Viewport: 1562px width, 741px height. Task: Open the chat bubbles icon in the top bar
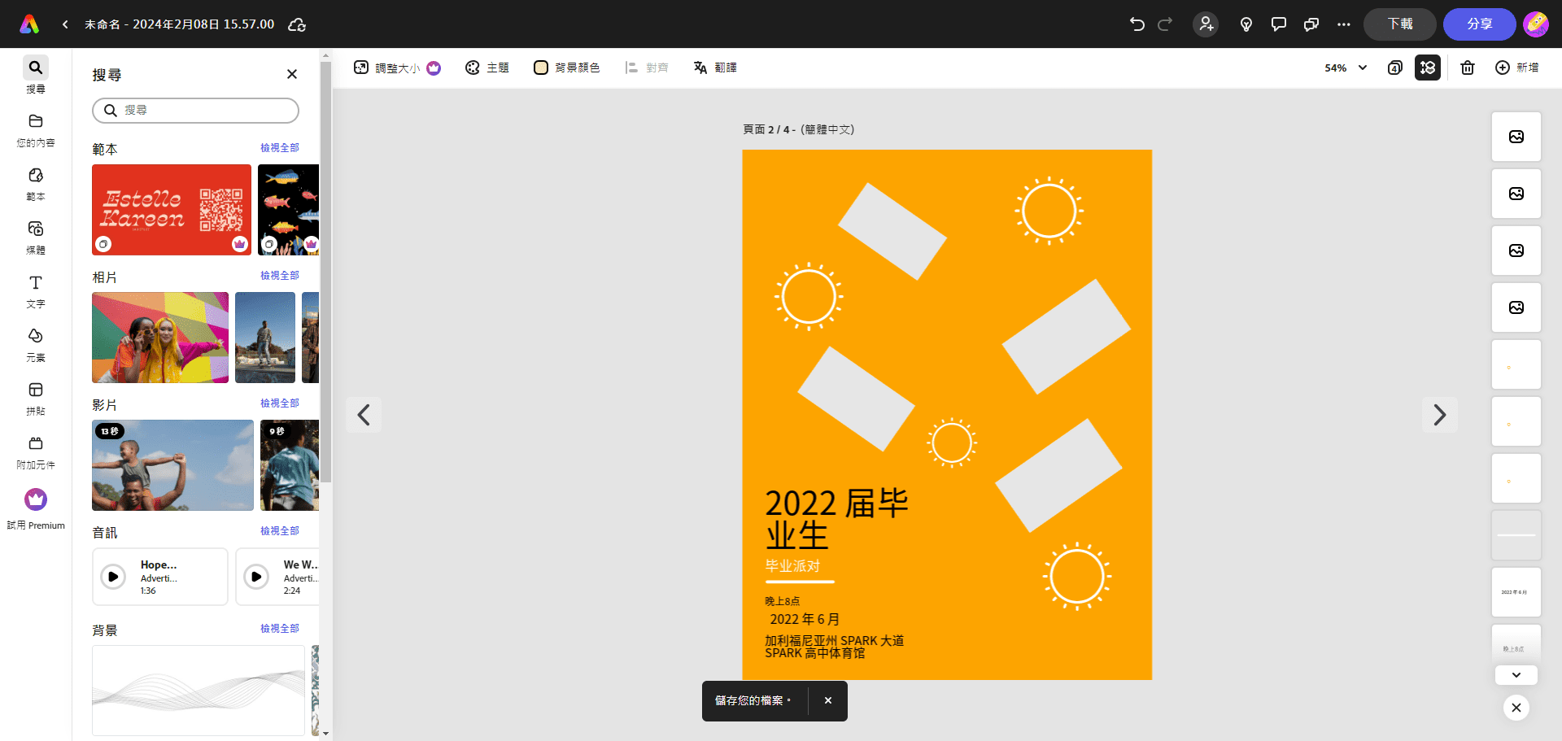[1311, 24]
